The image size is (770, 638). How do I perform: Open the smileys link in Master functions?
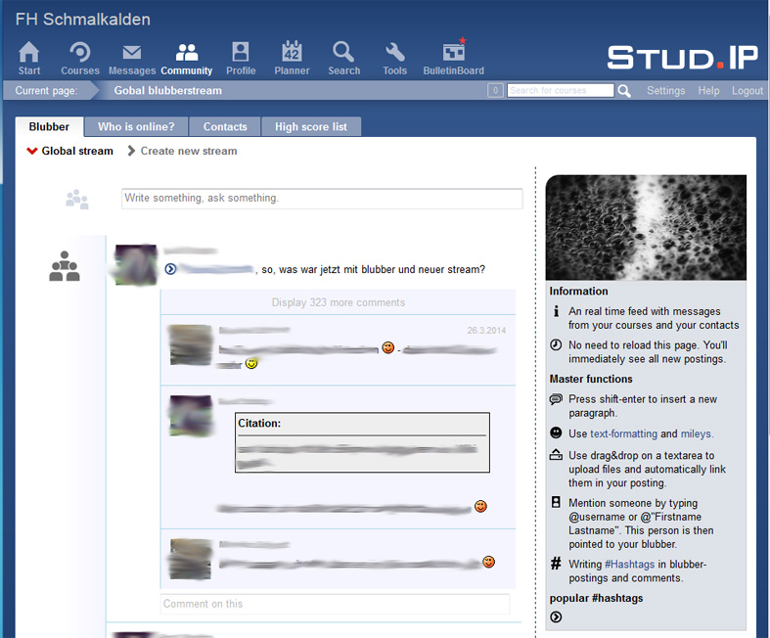click(x=696, y=433)
